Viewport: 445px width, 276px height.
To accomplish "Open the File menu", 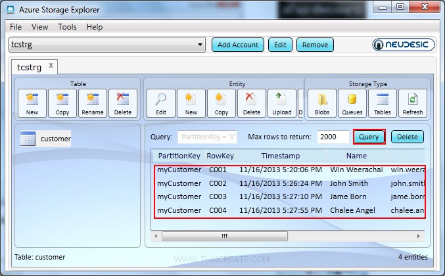I will click(x=16, y=27).
